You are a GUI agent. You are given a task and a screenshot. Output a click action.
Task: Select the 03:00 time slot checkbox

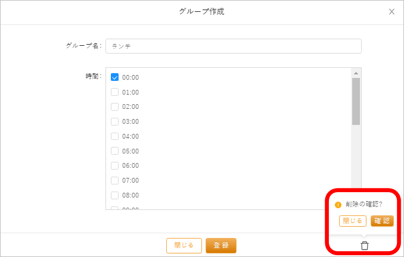click(115, 121)
